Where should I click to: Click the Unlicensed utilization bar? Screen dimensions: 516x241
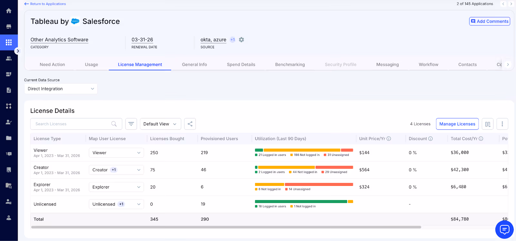click(304, 202)
